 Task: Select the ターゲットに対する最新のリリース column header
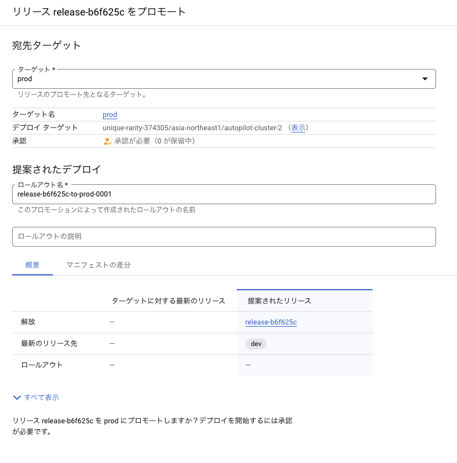click(168, 301)
